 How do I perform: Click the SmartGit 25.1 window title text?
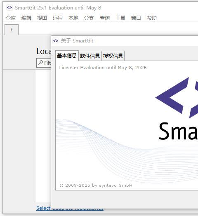58,8
